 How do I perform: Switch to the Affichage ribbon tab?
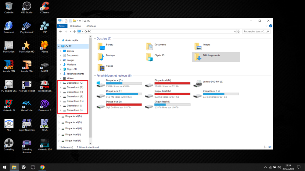coord(91,26)
